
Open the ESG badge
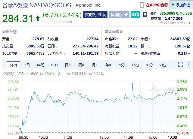[x=135, y=15]
